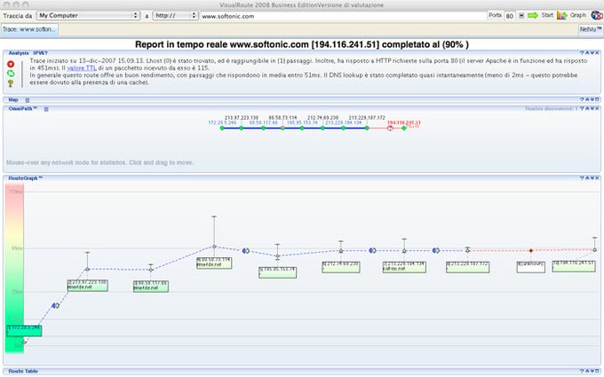Open the http:// protocol dropdown
Image resolution: width=604 pixels, height=377 pixels.
pyautogui.click(x=175, y=16)
